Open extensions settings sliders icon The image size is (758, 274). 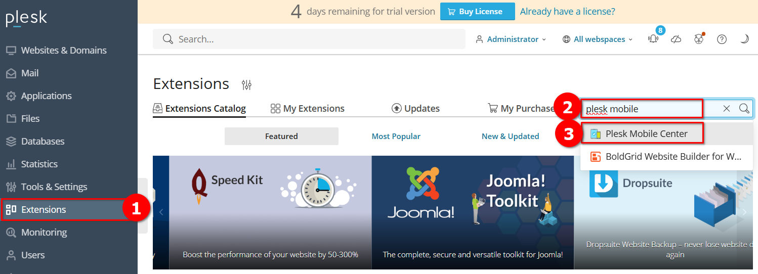[x=246, y=84]
